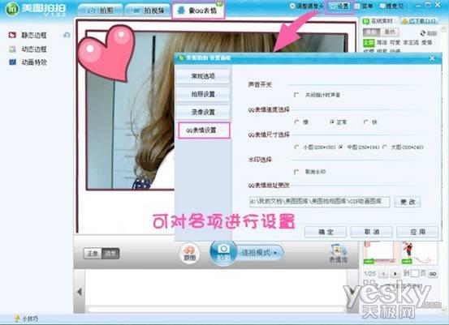This screenshot has height=325, width=449.
Task: Click the 小技巧 tips lightbulb icon
Action: coord(17,319)
